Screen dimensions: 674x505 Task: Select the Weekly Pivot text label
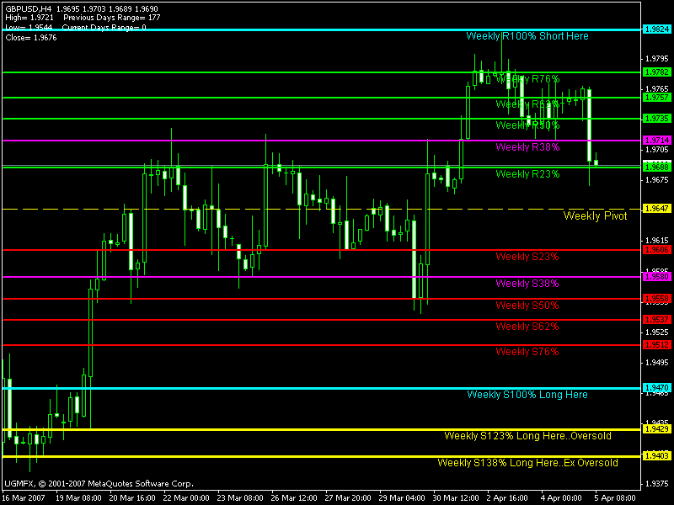595,216
